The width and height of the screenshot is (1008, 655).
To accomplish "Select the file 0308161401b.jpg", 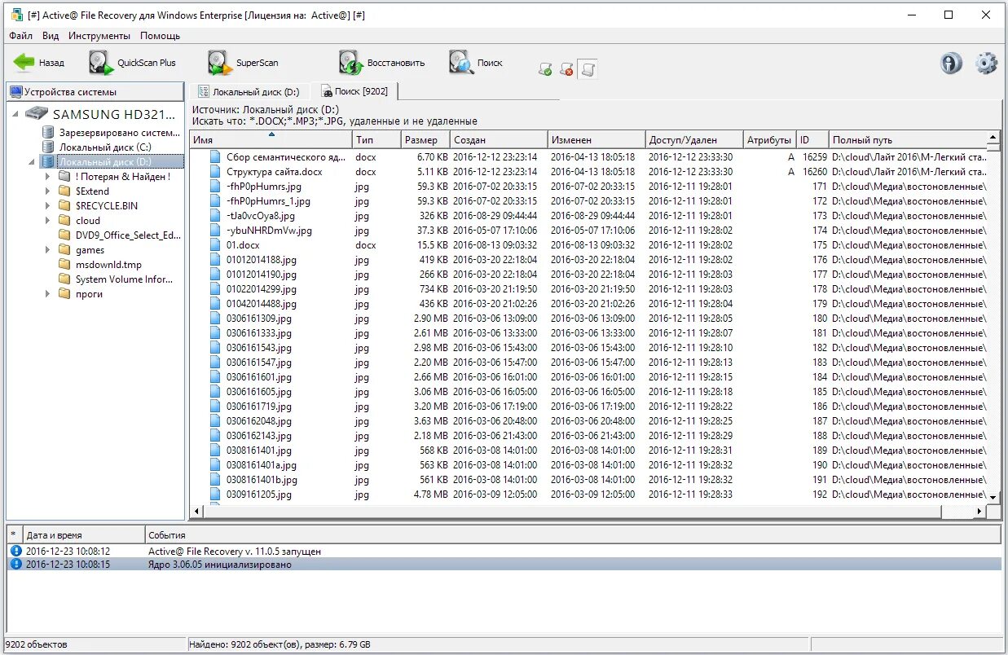I will pos(262,480).
